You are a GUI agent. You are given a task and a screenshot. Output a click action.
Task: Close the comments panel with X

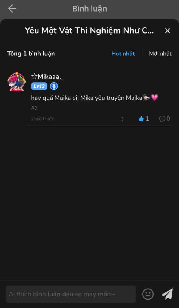(x=167, y=31)
